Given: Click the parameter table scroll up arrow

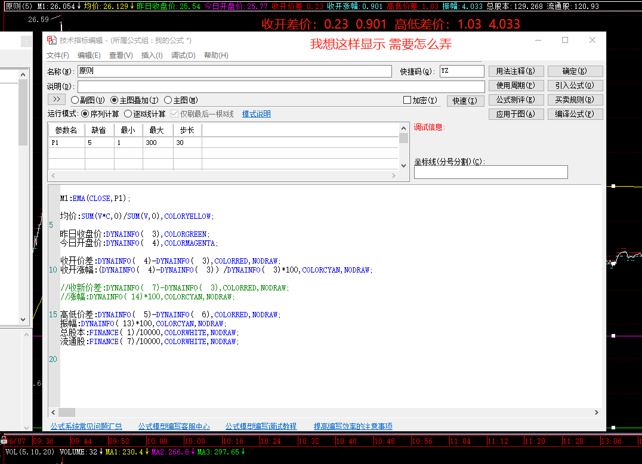Looking at the screenshot, I should pos(404,128).
